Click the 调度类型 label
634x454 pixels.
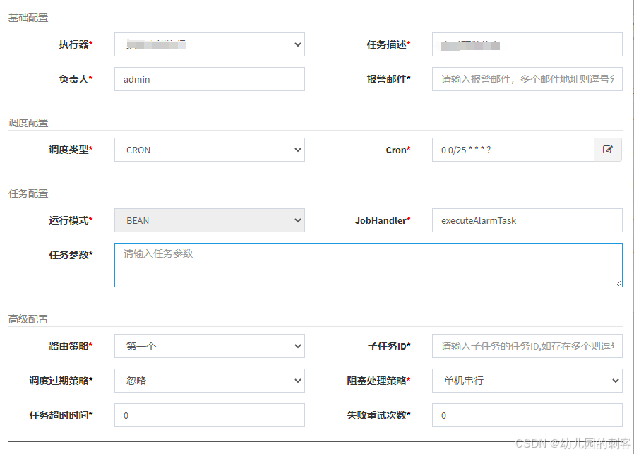point(71,150)
